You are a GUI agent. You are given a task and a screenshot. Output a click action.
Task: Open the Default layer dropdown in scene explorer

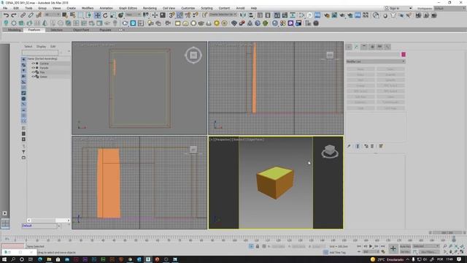coord(59,226)
